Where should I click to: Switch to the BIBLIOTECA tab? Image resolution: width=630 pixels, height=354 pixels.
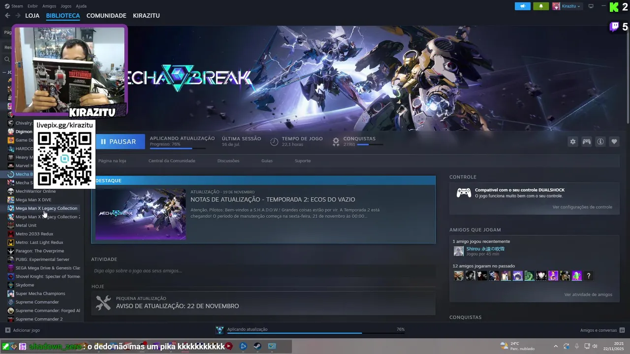(x=63, y=16)
